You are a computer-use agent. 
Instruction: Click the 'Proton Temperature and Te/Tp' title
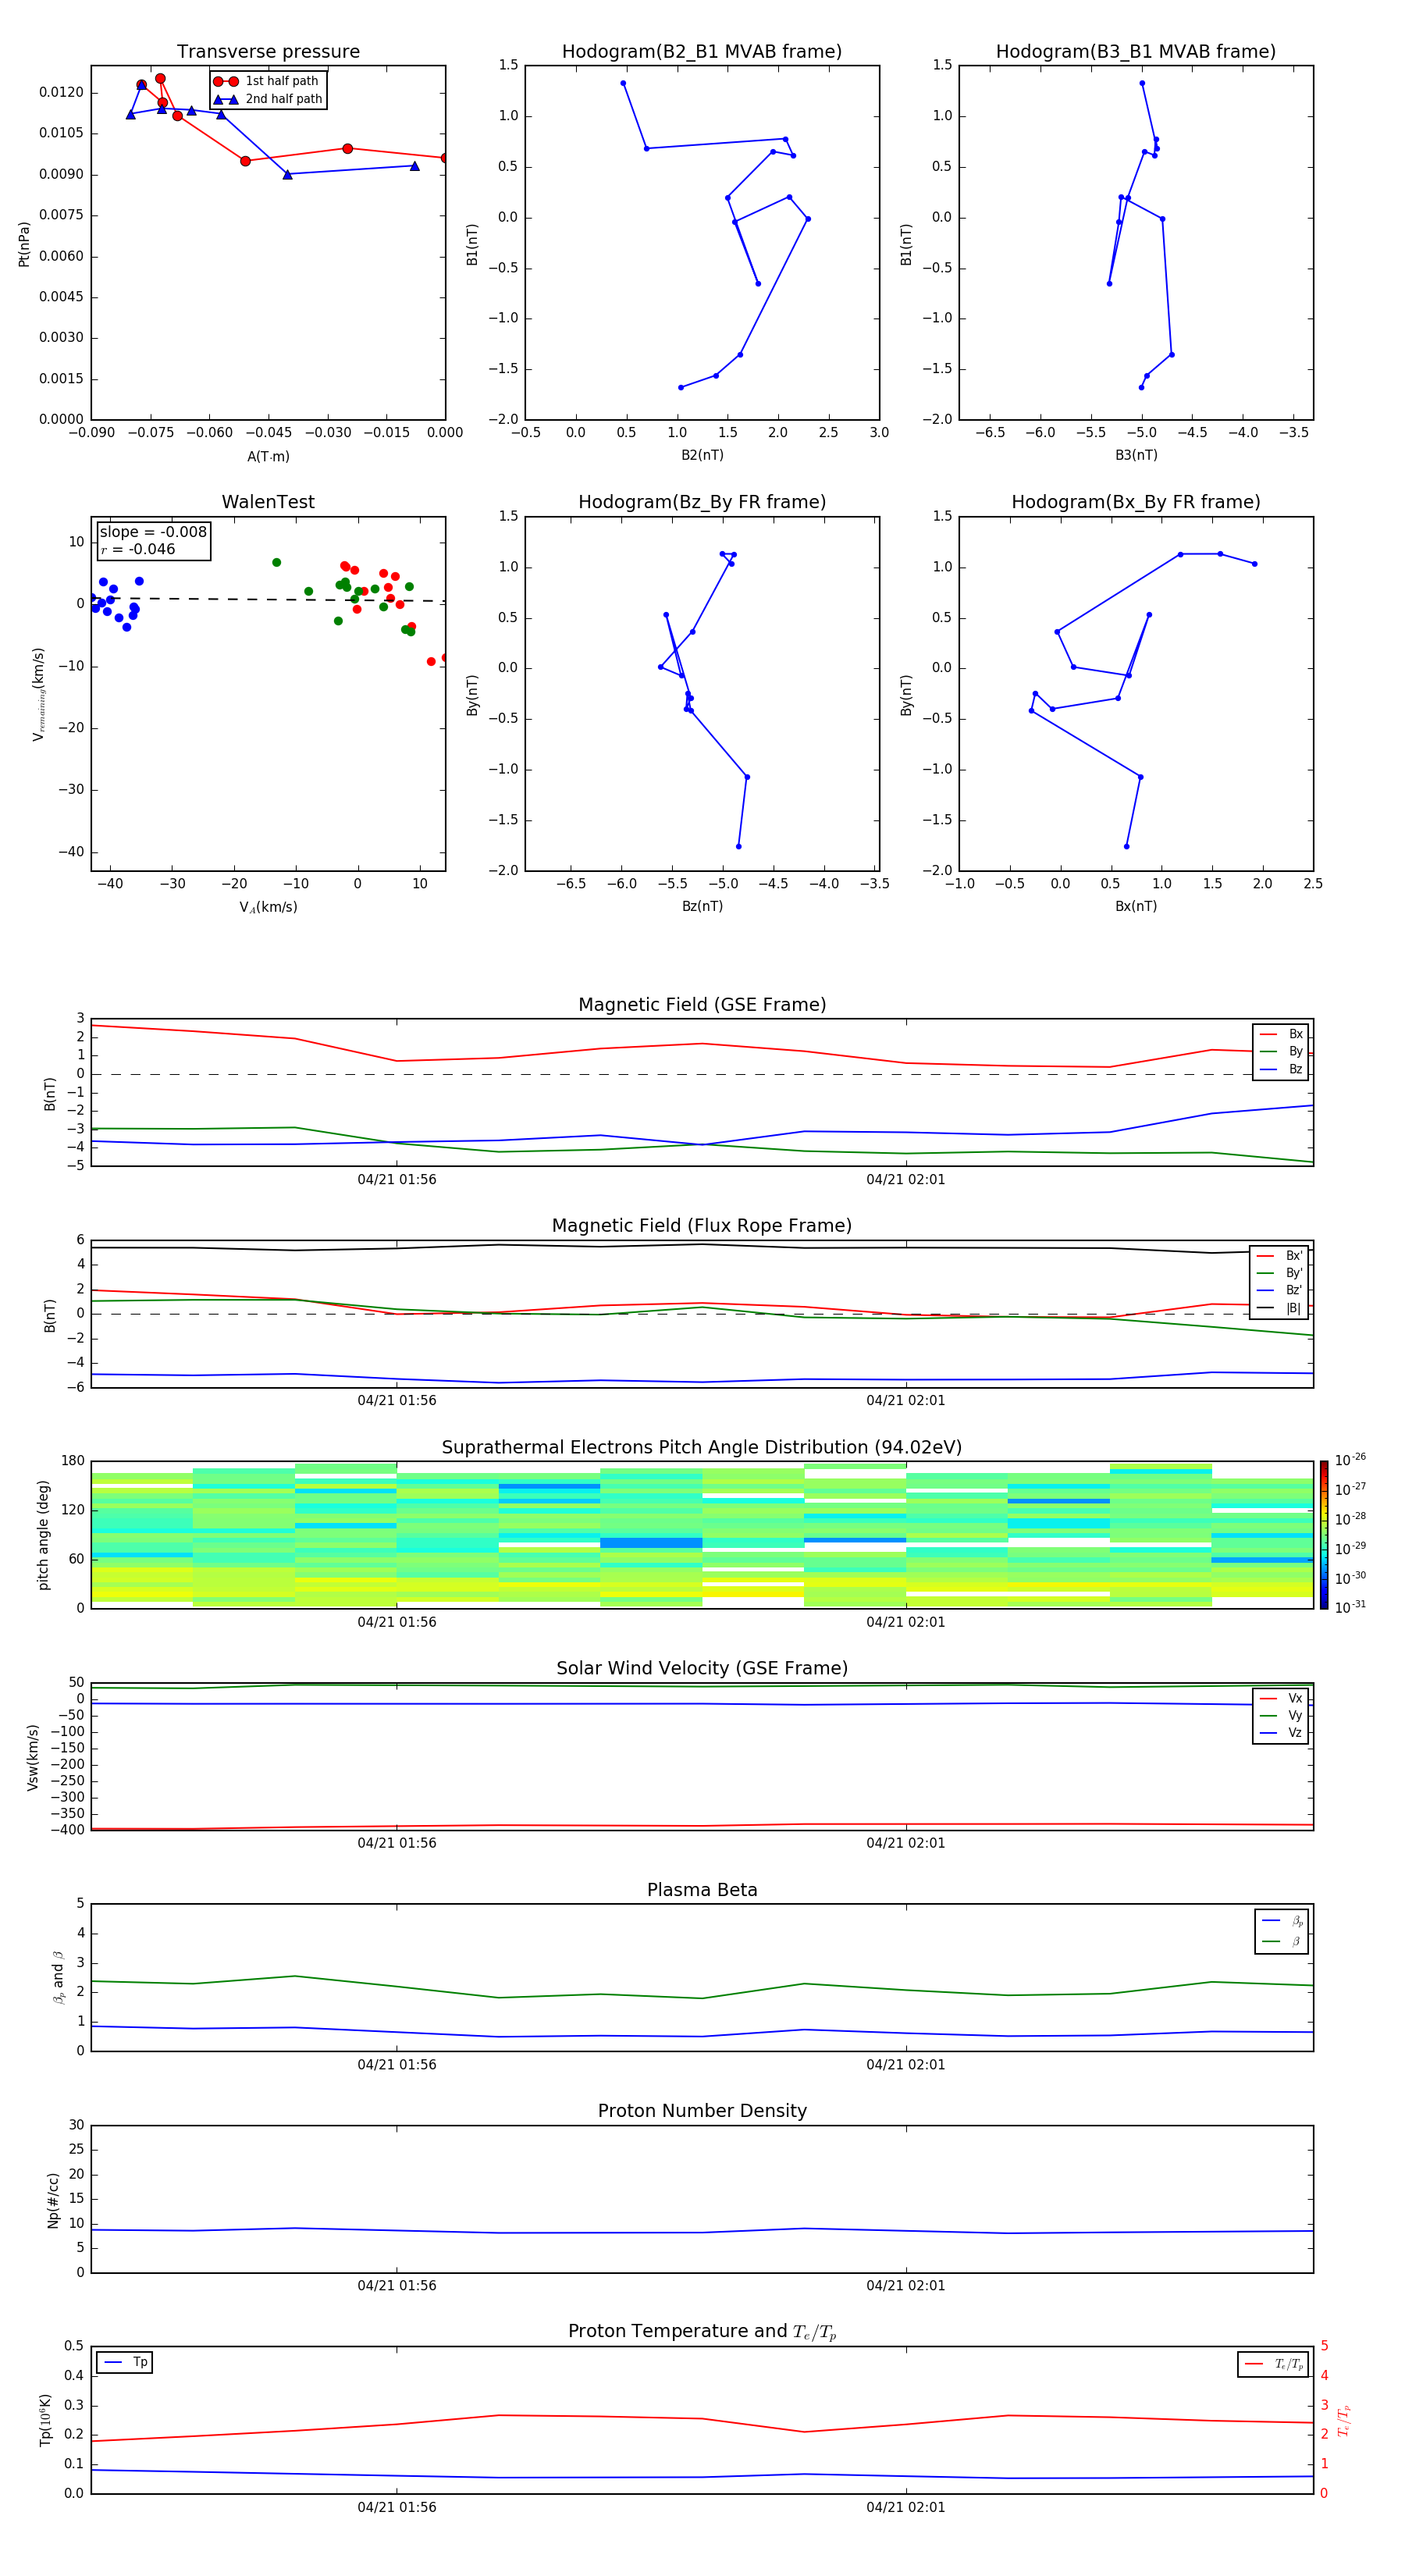(x=702, y=2332)
